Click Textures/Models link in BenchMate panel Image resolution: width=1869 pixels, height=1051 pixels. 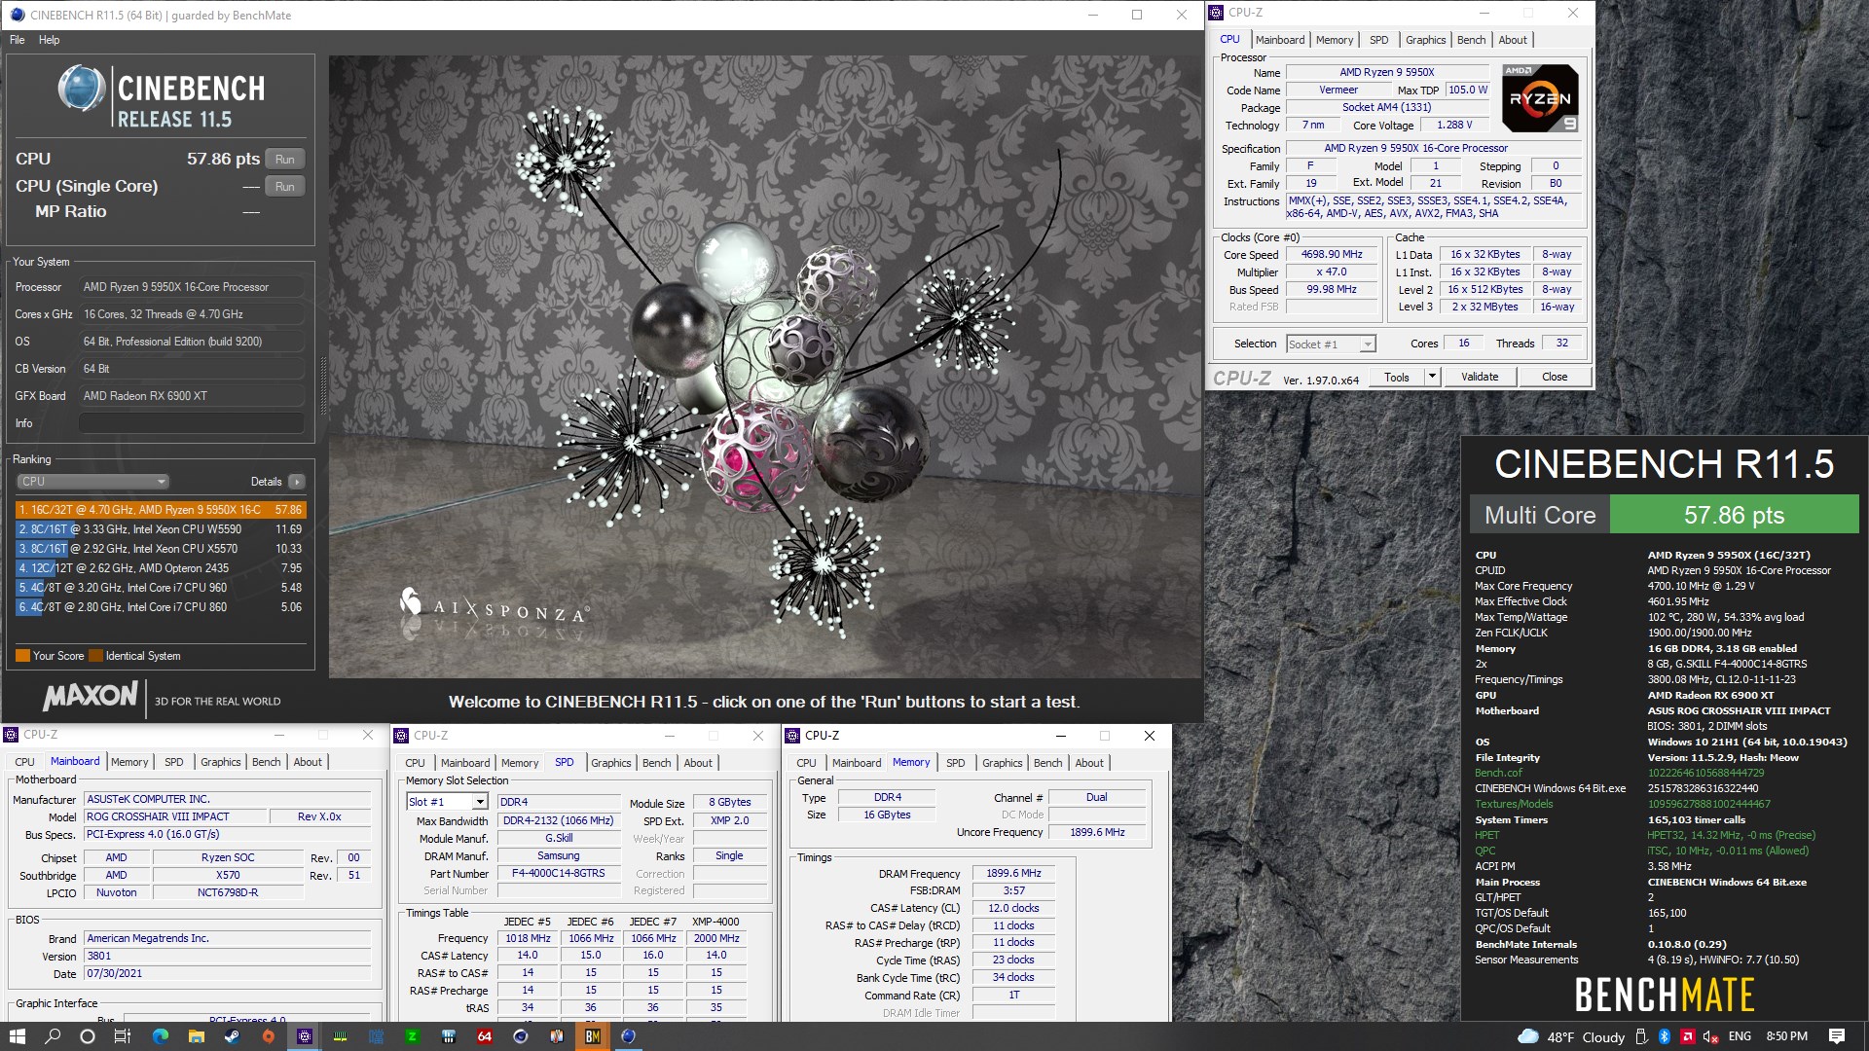tap(1514, 804)
